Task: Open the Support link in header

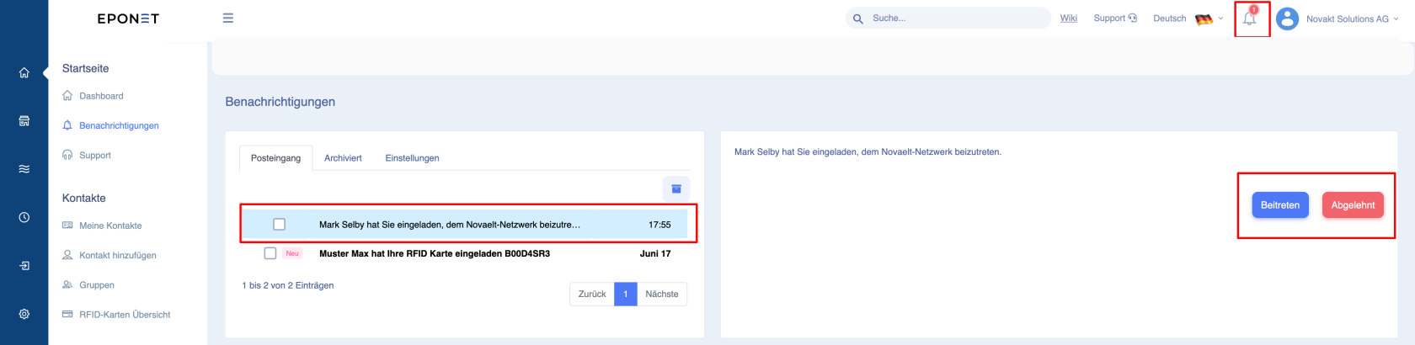Action: [1115, 19]
